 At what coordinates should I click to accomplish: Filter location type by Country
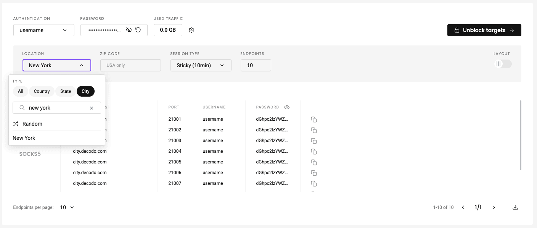tap(42, 91)
